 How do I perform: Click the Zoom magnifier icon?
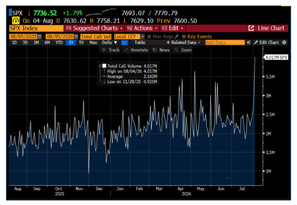click(176, 50)
